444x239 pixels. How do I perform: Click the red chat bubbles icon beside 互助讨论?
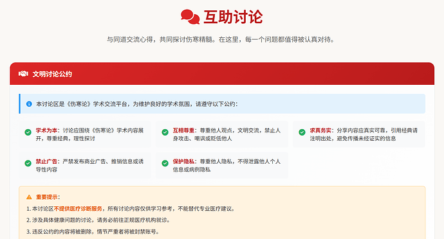(190, 17)
